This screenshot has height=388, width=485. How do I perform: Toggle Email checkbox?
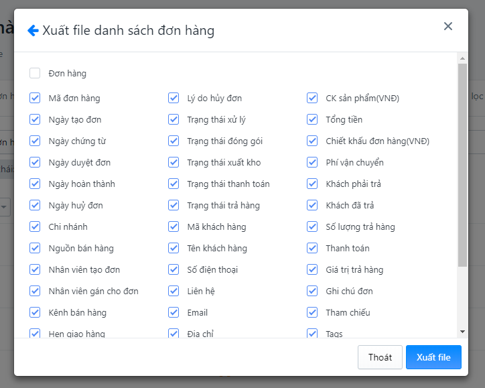tap(174, 312)
